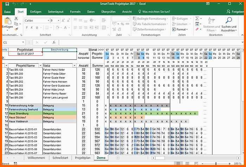Click the zoom in plus button
This screenshot has height=167, width=246.
point(229,163)
